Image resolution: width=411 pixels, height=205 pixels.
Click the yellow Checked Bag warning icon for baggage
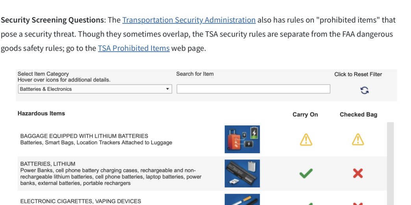point(358,139)
